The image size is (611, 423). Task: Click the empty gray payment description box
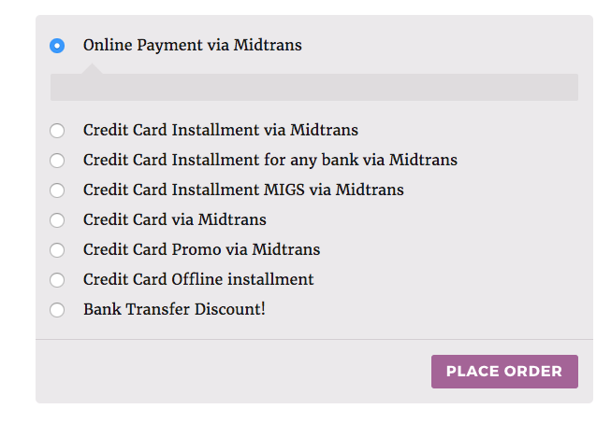[x=313, y=87]
